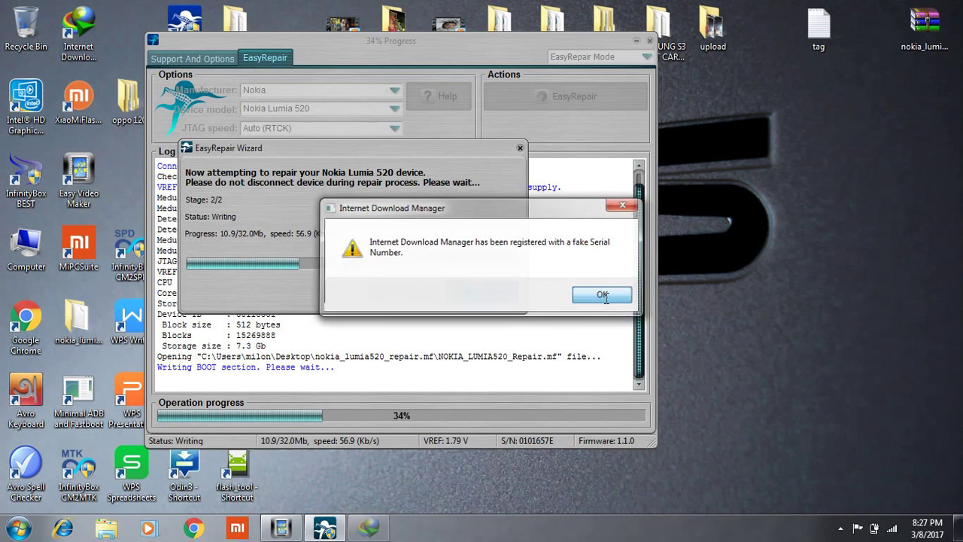The height and width of the screenshot is (542, 963).
Task: Select the EasyRepair tab
Action: coord(265,58)
